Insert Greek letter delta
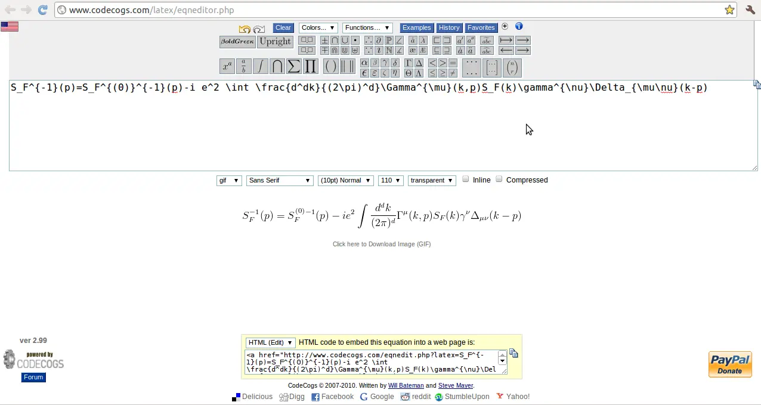This screenshot has height=405, width=761. [x=395, y=63]
